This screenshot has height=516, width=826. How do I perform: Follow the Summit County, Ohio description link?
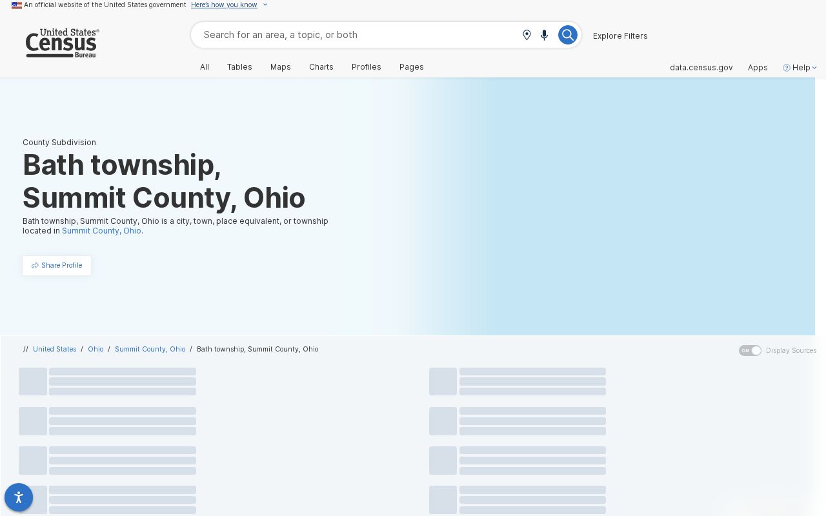pos(101,231)
